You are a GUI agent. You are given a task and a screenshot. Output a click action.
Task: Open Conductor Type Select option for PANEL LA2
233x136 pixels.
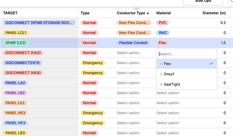[128, 83]
